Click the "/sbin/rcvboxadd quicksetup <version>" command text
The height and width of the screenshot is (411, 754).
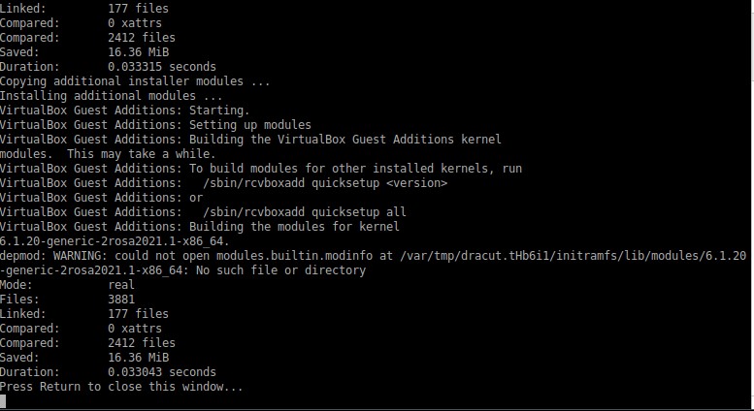tap(325, 183)
